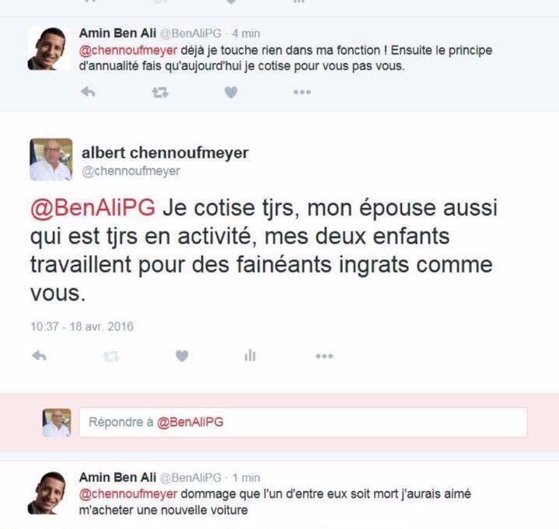Retweet Amin Ben Ali's 4 min tweet
Viewport: 559px width, 529px height.
click(159, 92)
